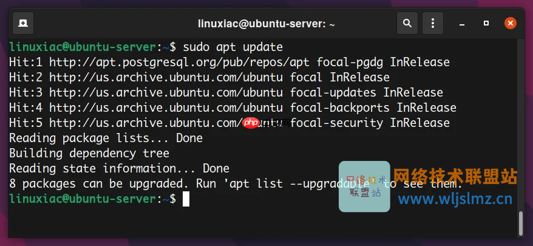Click 'Building dependency tree' line
This screenshot has height=246, width=533.
coord(89,153)
